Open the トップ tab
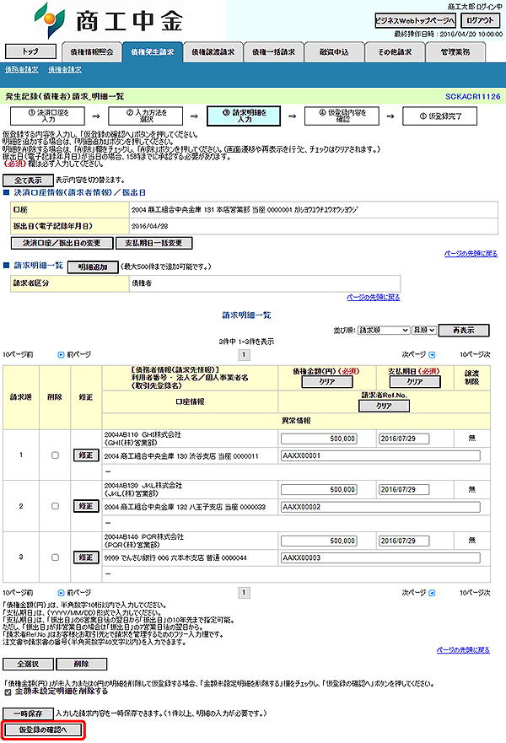Viewport: 506px width, 743px height. point(30,51)
